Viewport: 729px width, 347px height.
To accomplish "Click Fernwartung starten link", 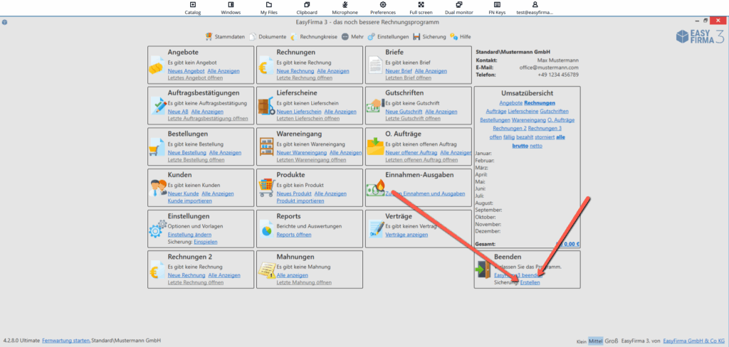I will 66,341.
